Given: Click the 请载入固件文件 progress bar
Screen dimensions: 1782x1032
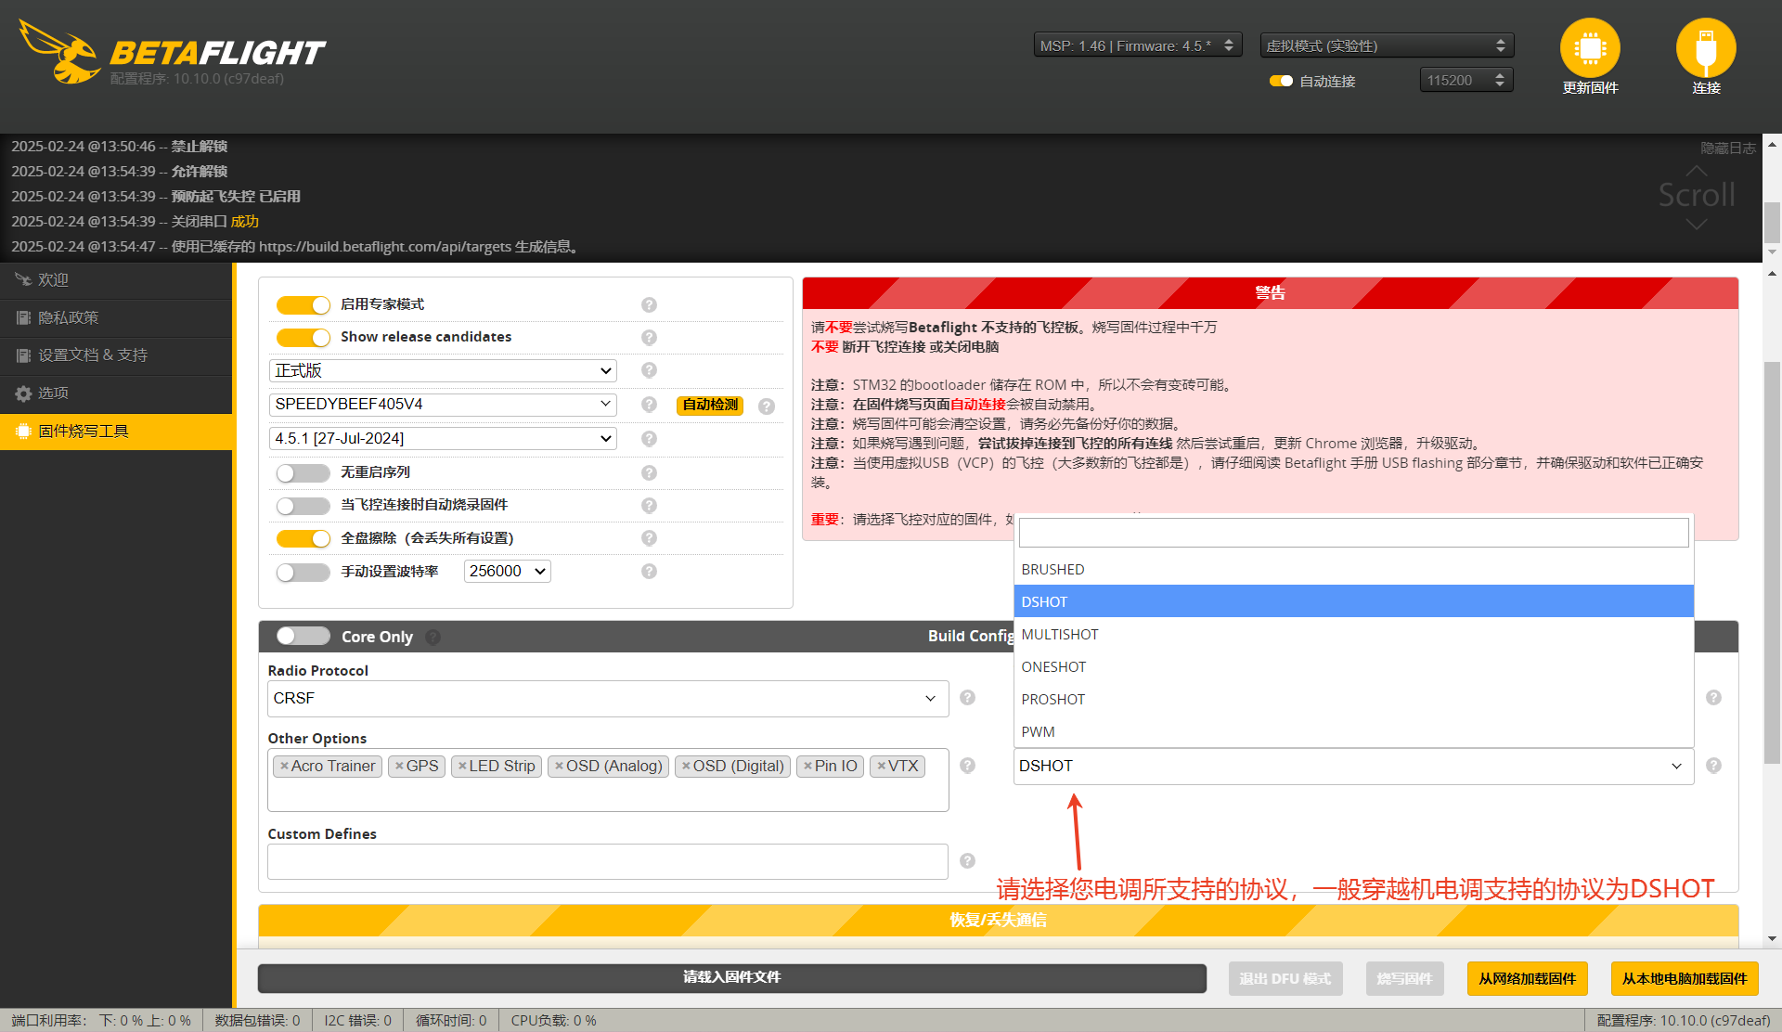Looking at the screenshot, I should [x=731, y=977].
